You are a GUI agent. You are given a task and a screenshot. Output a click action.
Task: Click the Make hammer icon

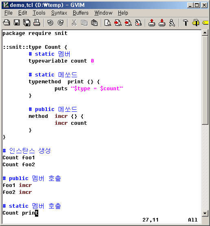click(x=186, y=23)
